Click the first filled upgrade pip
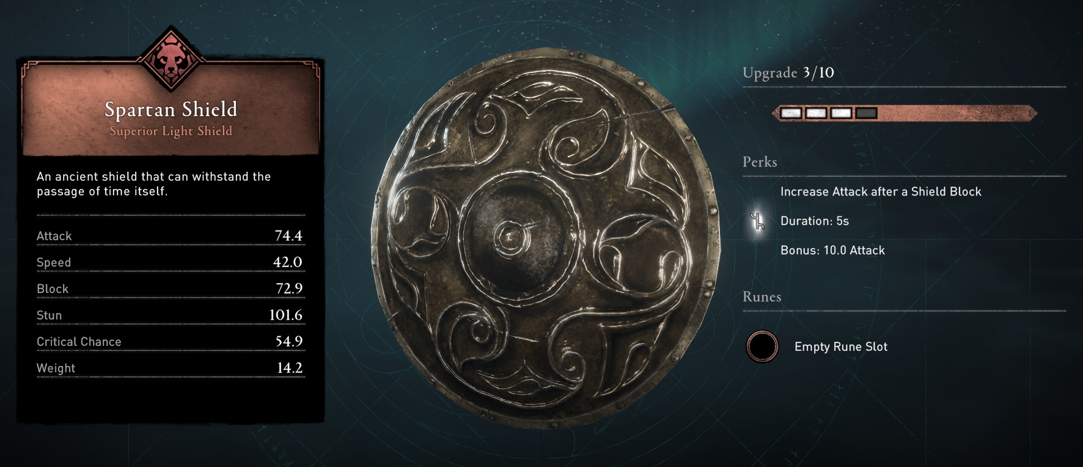Image resolution: width=1083 pixels, height=467 pixels. click(x=791, y=113)
